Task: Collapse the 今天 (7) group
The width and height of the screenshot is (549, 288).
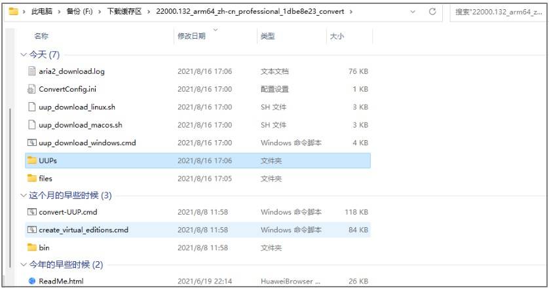Action: 24,54
